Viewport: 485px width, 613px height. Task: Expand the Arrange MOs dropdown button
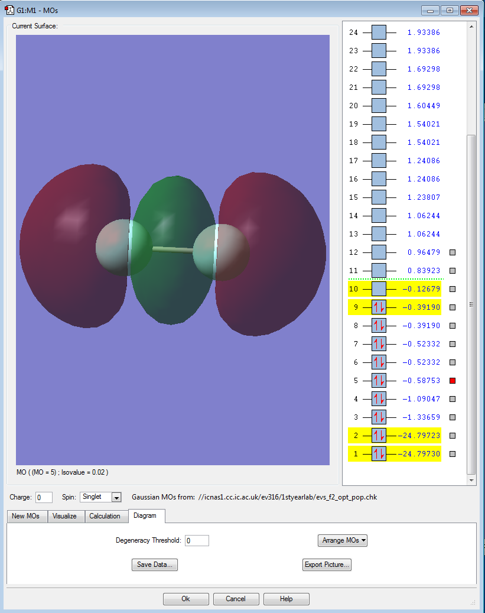tap(343, 540)
